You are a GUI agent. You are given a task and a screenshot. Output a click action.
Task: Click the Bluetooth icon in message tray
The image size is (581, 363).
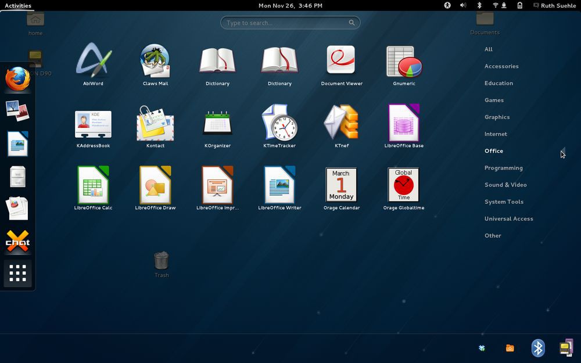point(538,347)
